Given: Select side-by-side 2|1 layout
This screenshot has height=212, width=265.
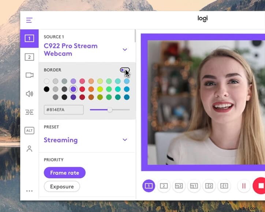Looking at the screenshot, I should (x=224, y=186).
